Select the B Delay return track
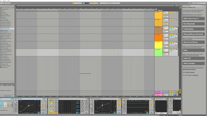This screenshot has width=207, height=116. (158, 93)
